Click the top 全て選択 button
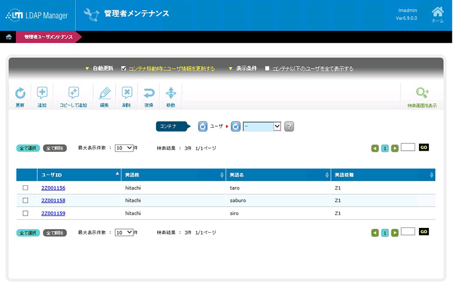The width and height of the screenshot is (453, 295). pyautogui.click(x=28, y=148)
